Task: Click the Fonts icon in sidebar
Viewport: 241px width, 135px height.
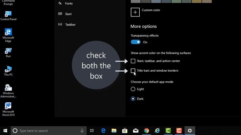Action: 60,3
